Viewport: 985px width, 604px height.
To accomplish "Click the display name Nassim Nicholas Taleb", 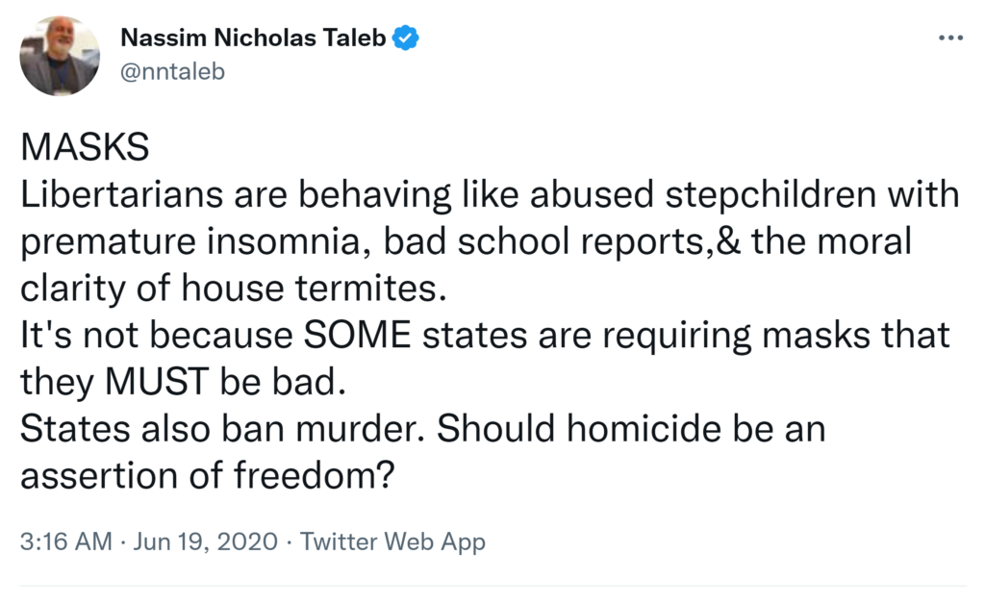I will tap(254, 38).
